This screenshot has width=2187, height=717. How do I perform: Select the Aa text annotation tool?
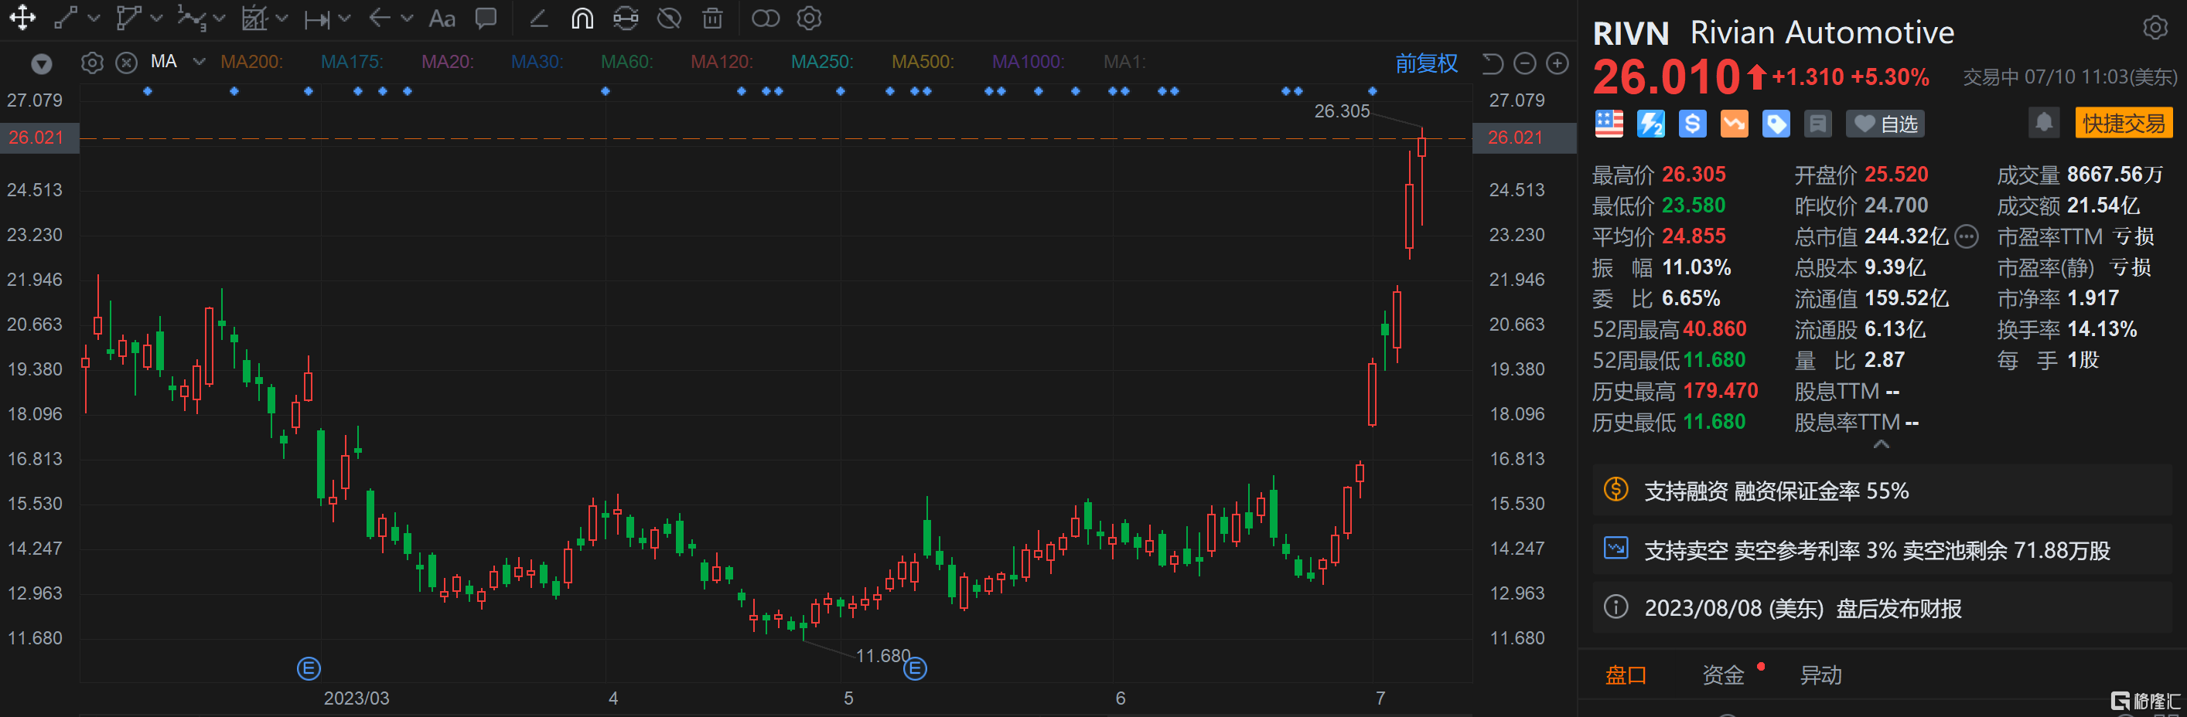(x=442, y=19)
